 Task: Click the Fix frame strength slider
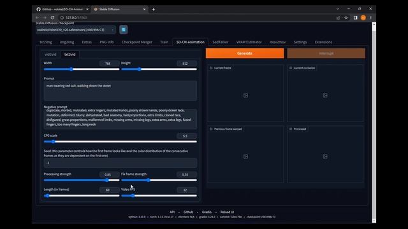(159, 180)
